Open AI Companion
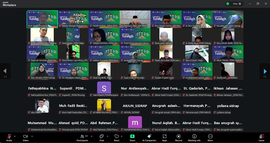 click(149, 137)
